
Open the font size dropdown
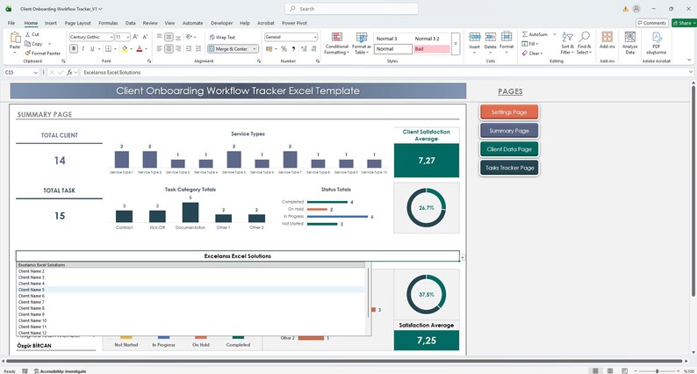[128, 38]
